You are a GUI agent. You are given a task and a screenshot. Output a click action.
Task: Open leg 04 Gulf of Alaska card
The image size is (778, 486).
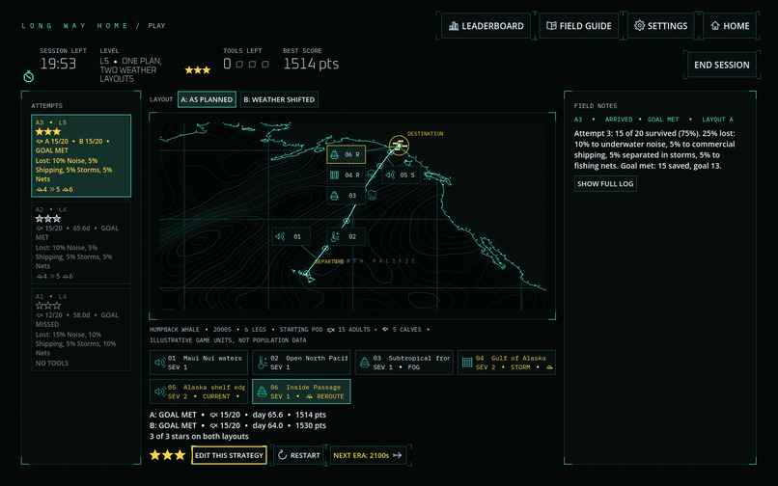[x=507, y=363]
